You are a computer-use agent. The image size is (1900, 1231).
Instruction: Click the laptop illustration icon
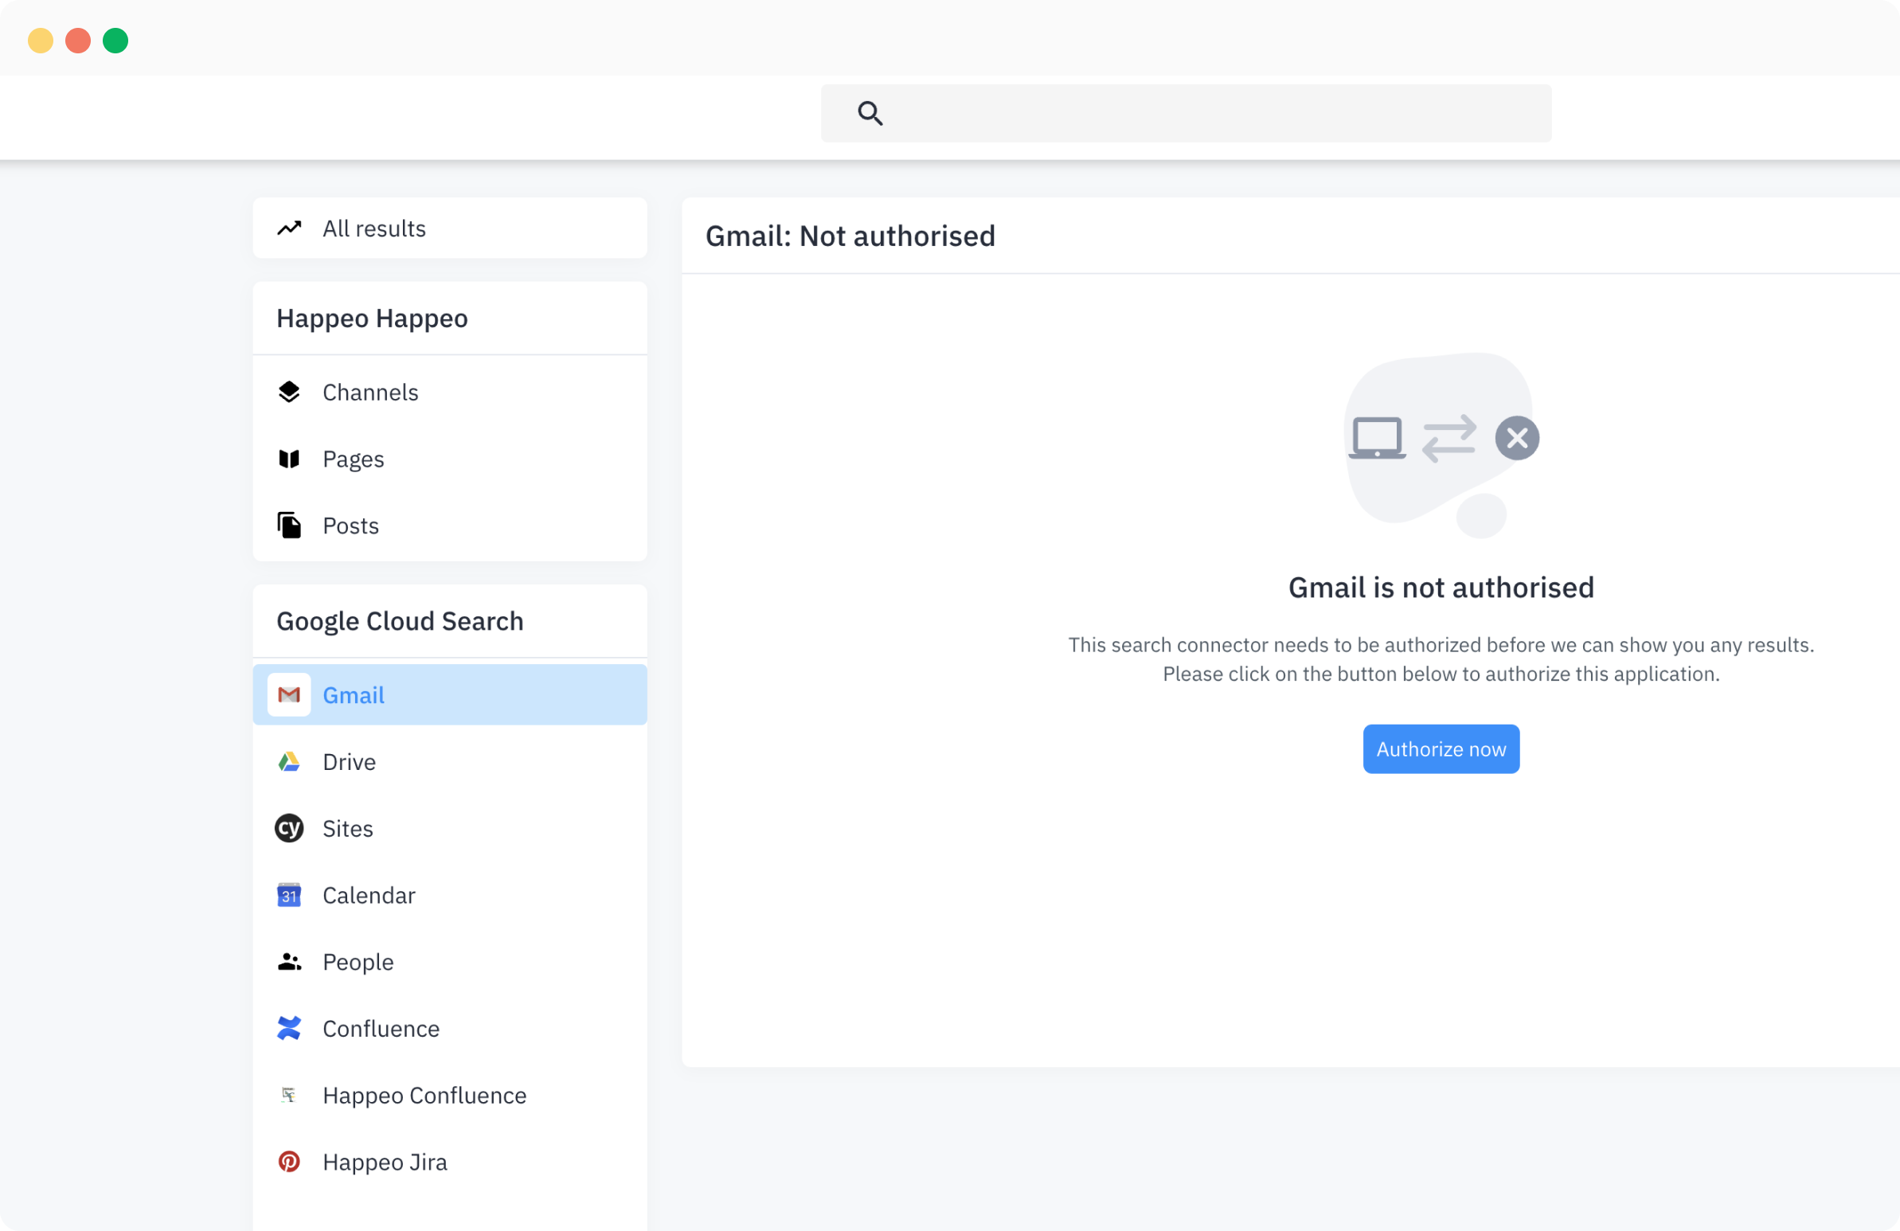coord(1377,438)
